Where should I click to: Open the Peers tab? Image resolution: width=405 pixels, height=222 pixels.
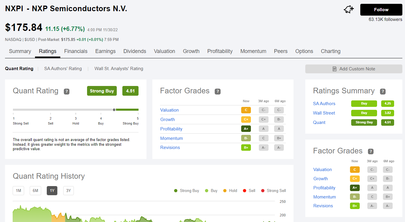[x=281, y=51]
